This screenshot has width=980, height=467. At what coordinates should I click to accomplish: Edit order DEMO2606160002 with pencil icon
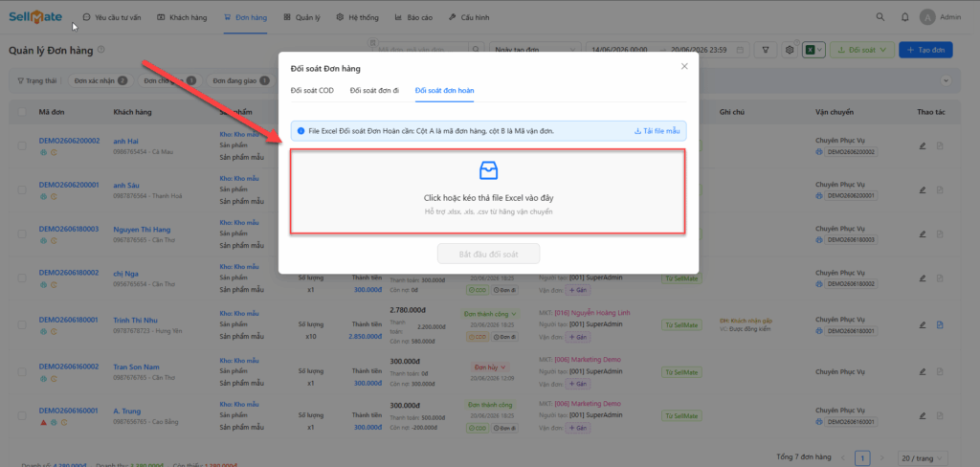(923, 371)
